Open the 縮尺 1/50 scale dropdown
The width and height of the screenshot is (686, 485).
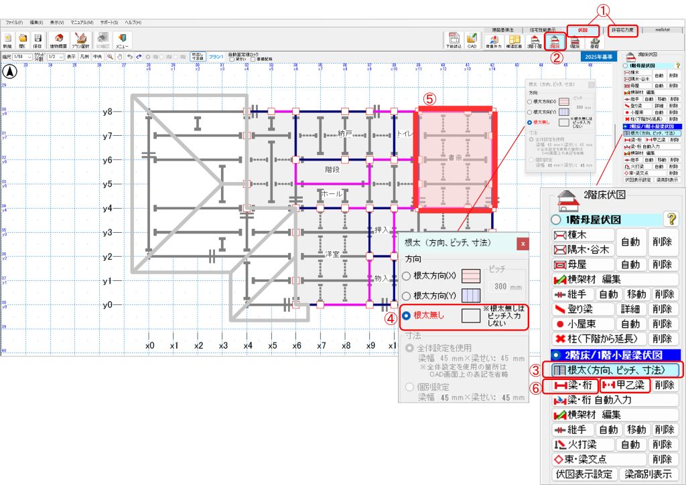pos(22,57)
